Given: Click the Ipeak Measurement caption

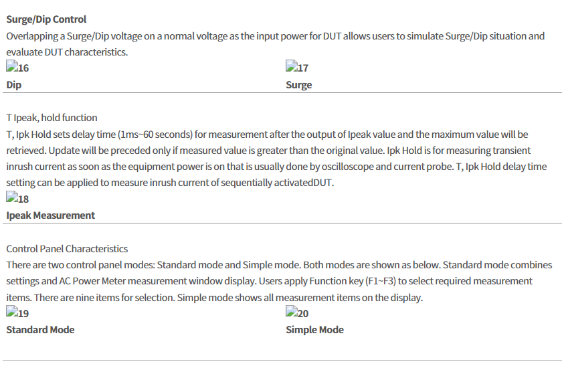Looking at the screenshot, I should (50, 215).
